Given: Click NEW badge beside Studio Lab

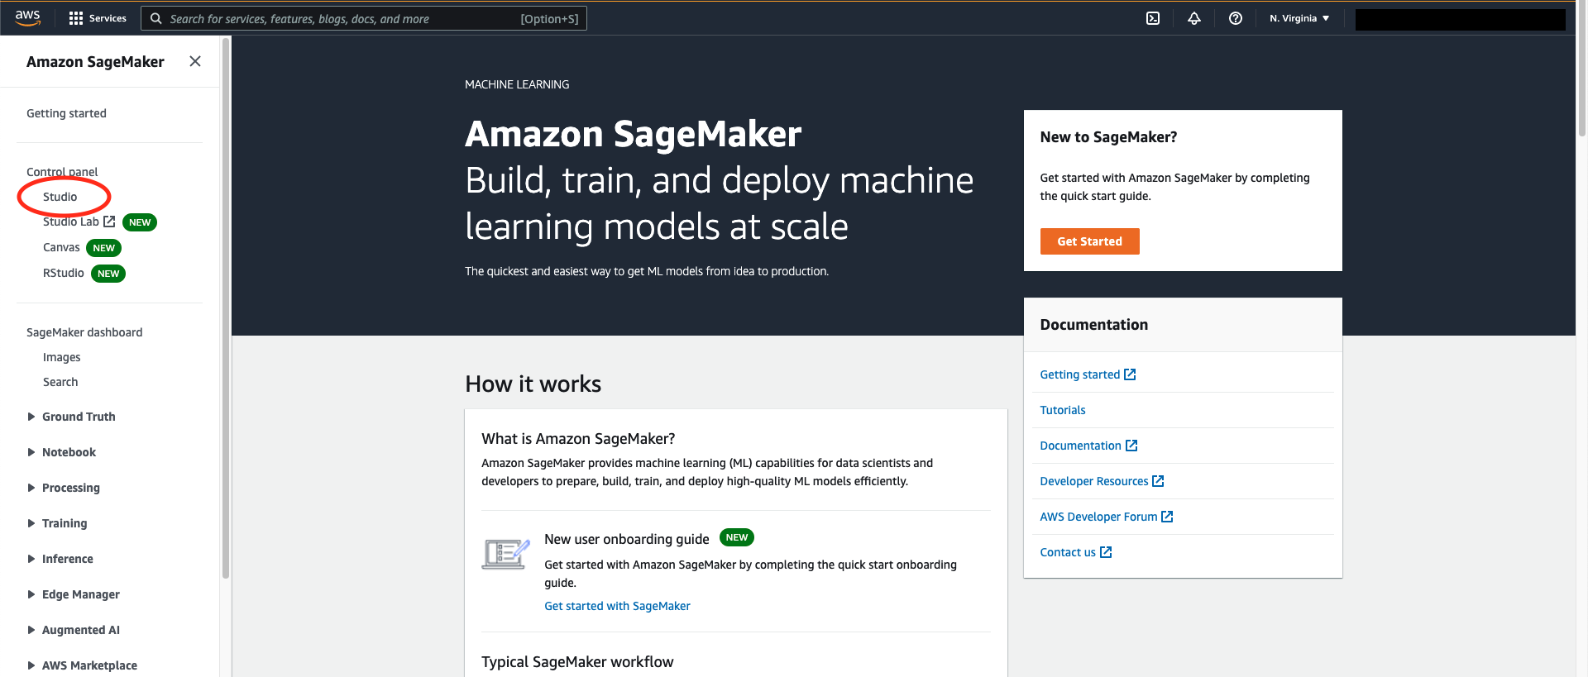Looking at the screenshot, I should click(140, 222).
